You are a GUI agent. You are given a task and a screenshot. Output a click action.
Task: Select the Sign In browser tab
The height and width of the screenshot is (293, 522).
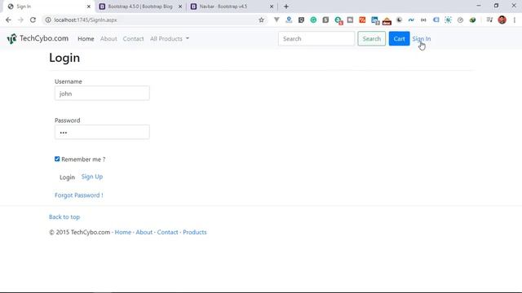point(48,7)
